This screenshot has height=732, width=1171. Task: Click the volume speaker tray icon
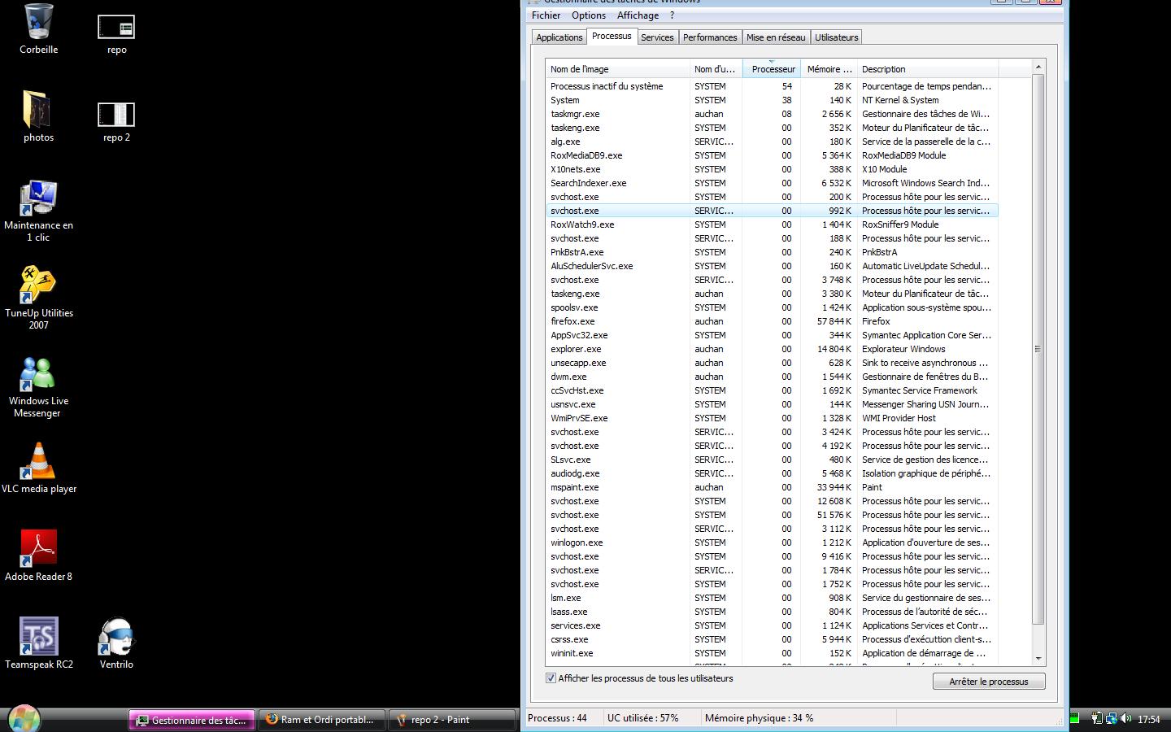(x=1125, y=719)
